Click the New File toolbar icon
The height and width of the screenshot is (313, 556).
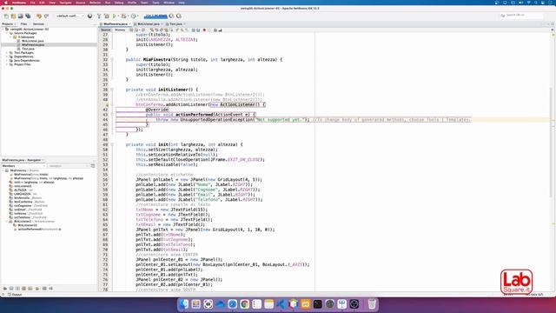pyautogui.click(x=6, y=16)
